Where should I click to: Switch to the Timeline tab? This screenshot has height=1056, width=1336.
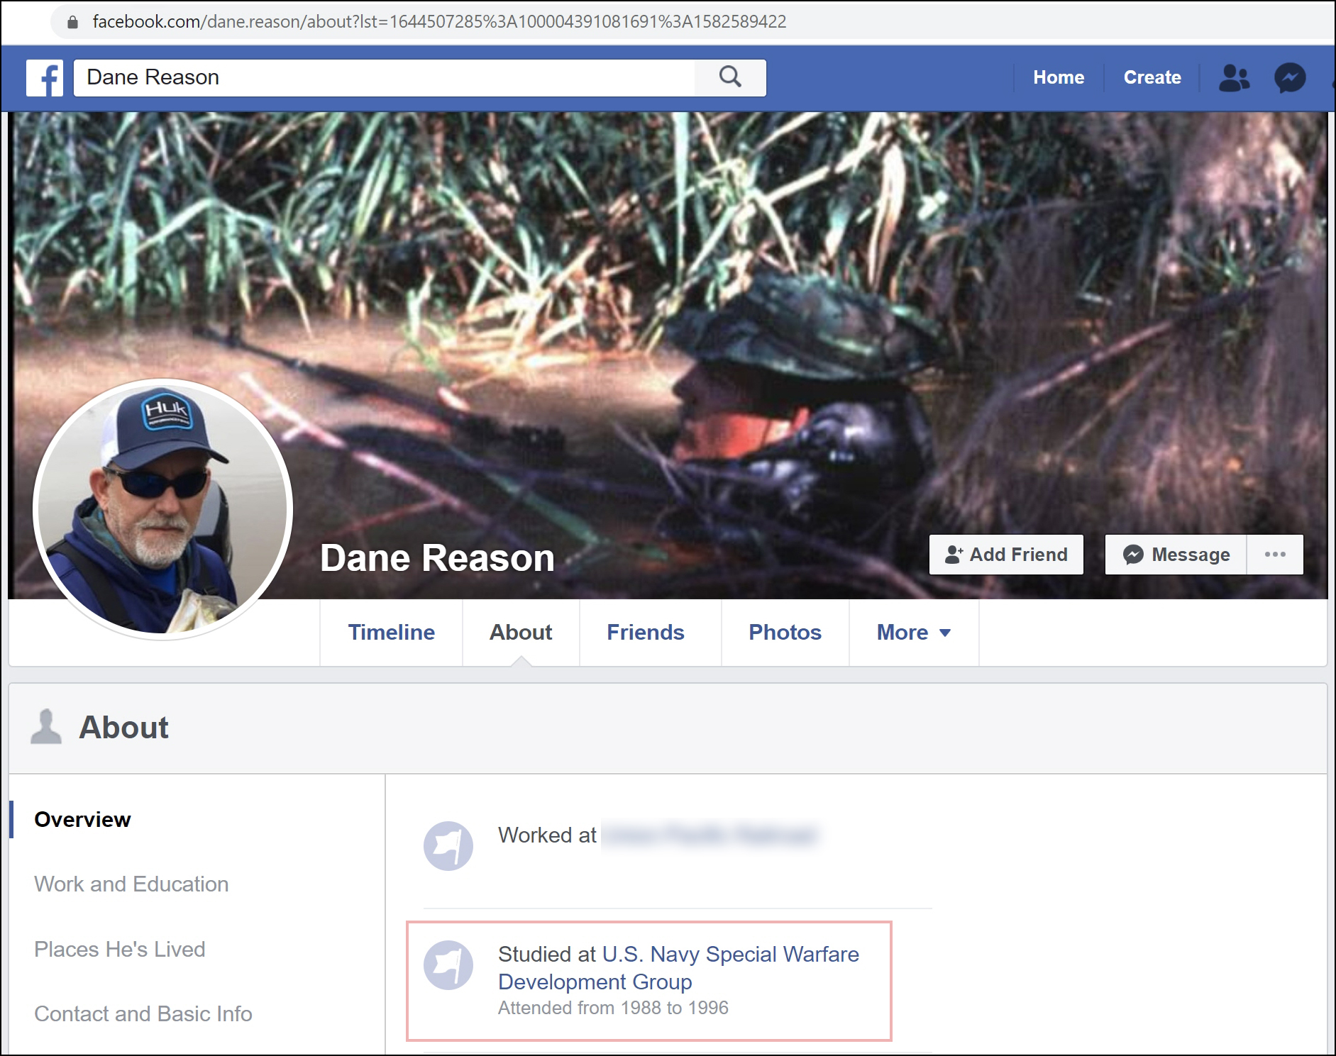tap(391, 632)
